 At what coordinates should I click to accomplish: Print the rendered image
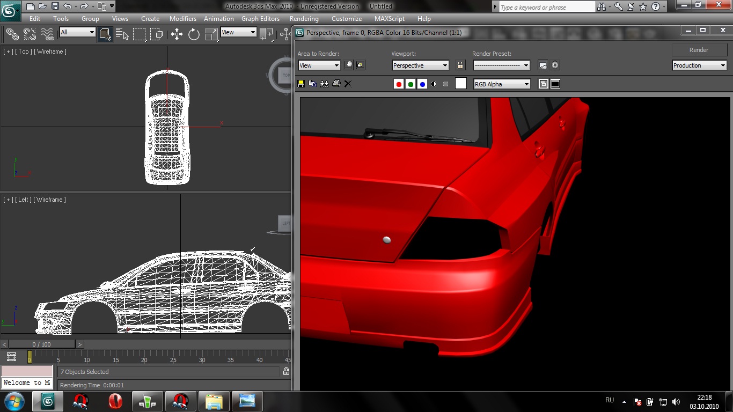coord(336,84)
